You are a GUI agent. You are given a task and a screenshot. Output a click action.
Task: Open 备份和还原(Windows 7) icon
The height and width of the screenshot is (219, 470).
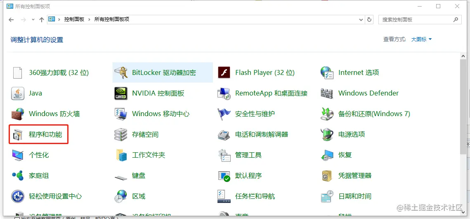(327, 114)
